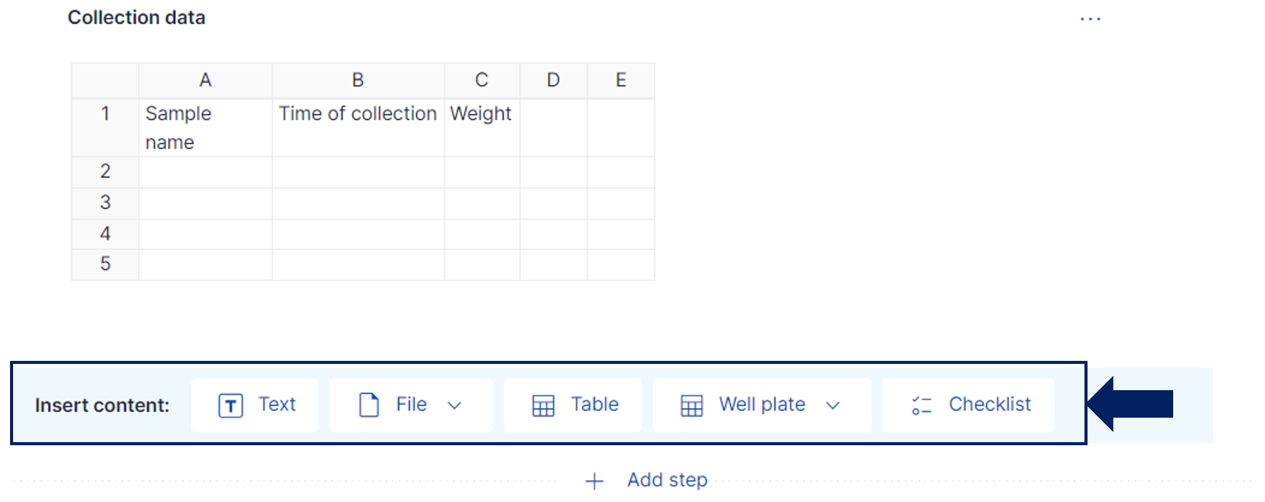
Task: Select column A header in the table
Action: coord(205,80)
